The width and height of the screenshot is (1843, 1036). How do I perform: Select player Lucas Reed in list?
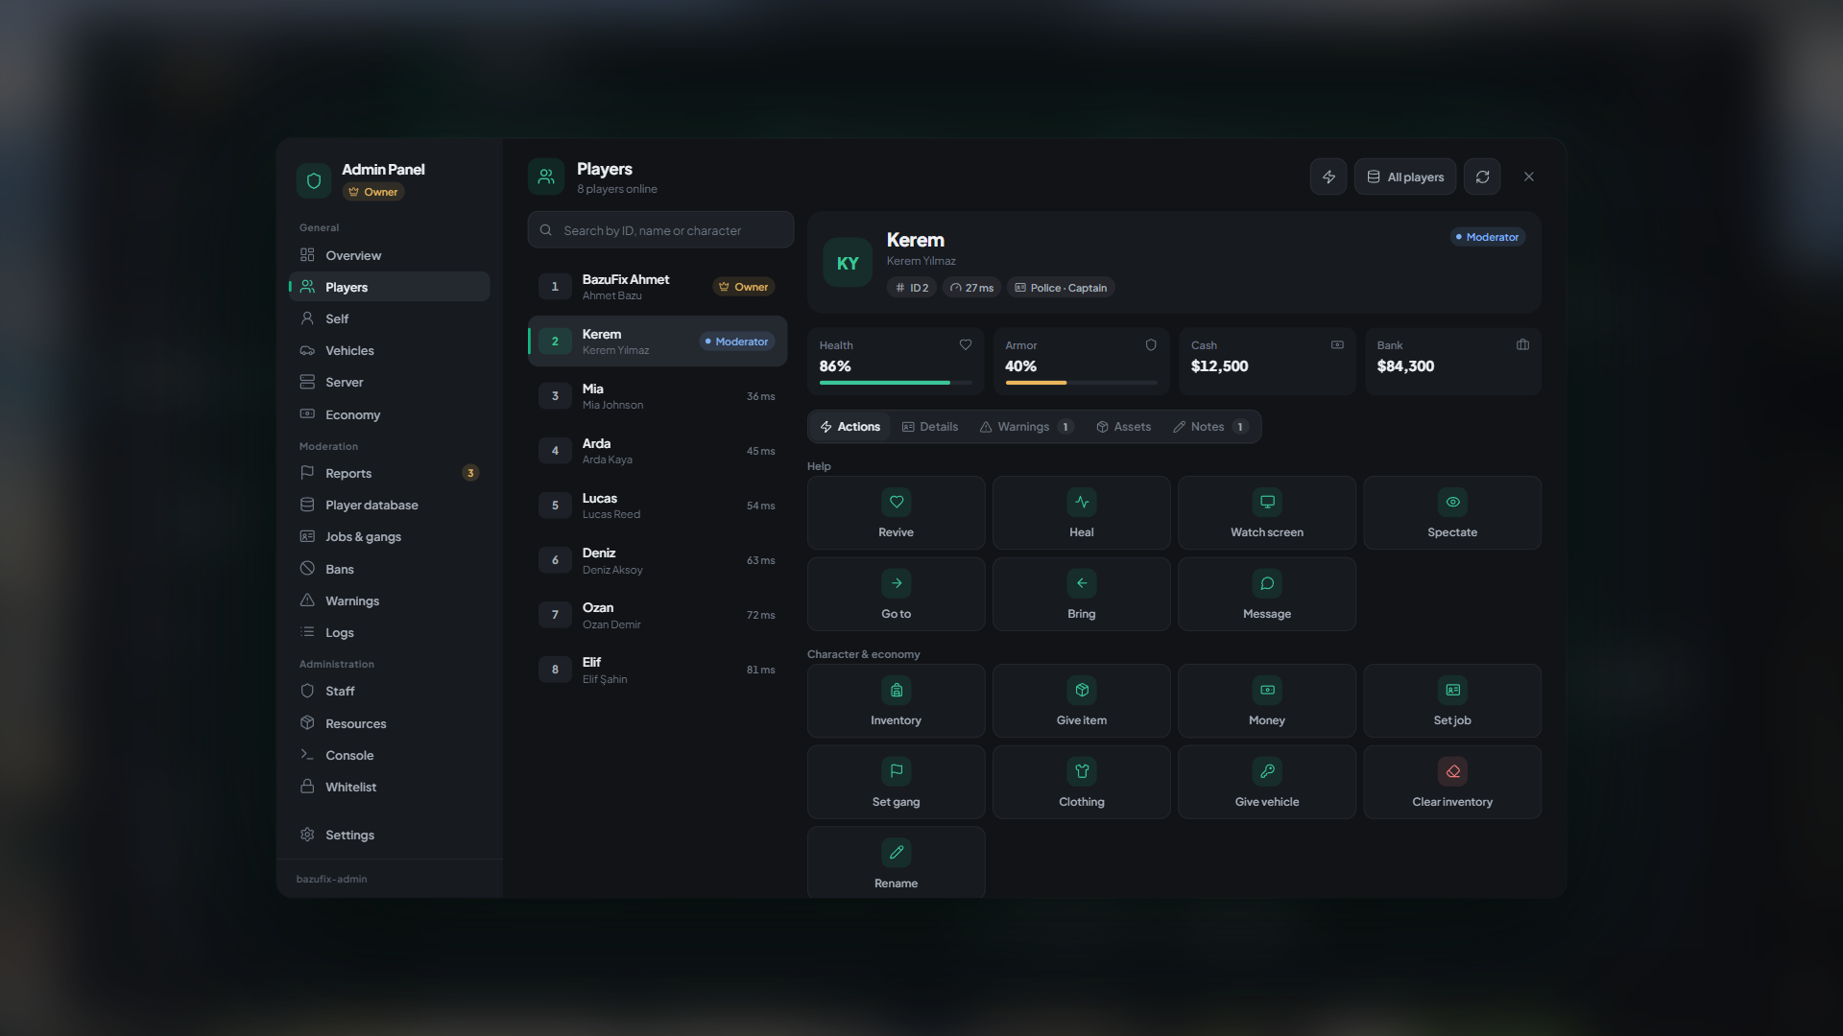658,506
